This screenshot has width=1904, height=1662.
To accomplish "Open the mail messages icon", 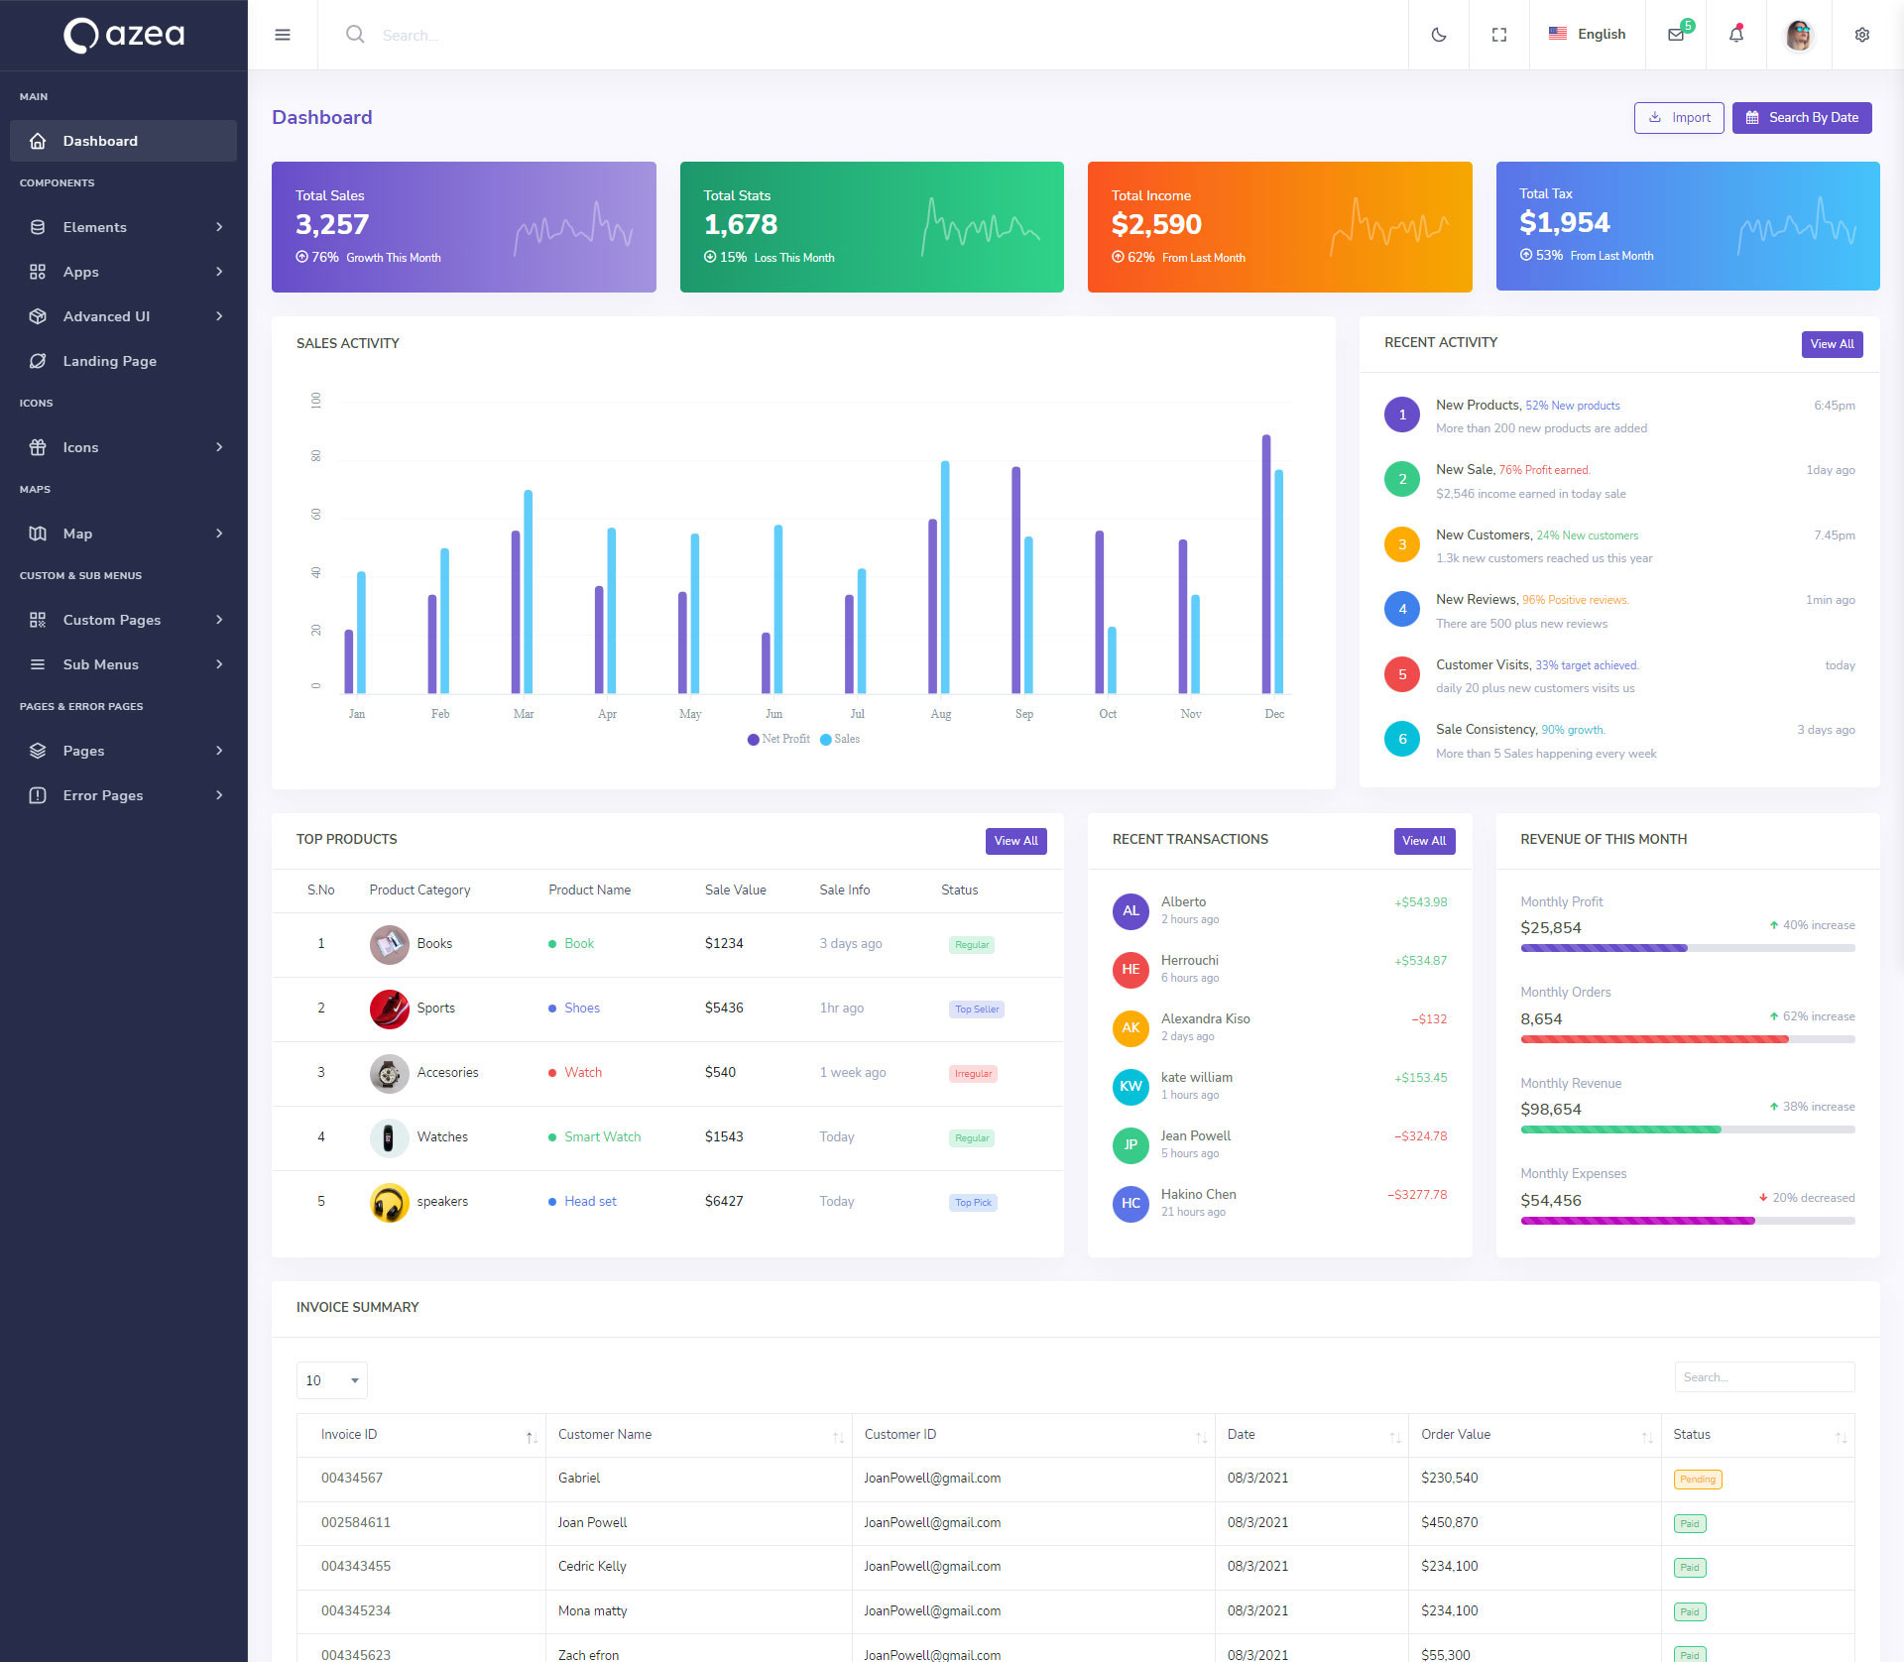I will pos(1676,35).
